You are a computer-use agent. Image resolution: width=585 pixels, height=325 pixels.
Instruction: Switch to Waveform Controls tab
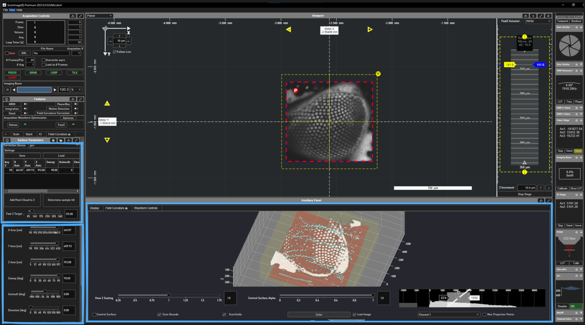coord(146,208)
